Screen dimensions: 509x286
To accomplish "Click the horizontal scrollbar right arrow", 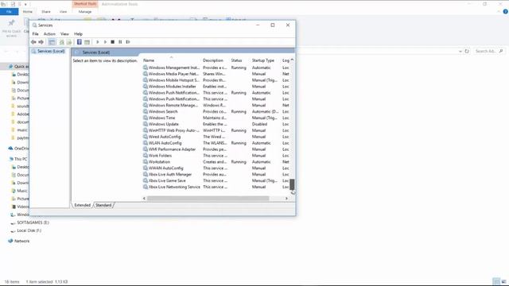I will (x=286, y=198).
